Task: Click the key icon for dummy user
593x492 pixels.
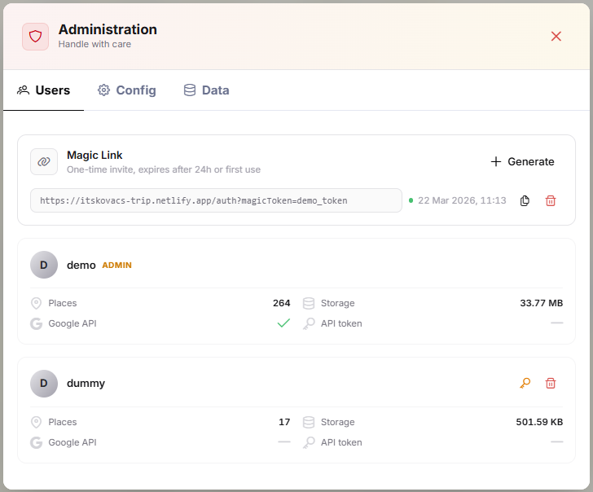Action: pyautogui.click(x=525, y=383)
